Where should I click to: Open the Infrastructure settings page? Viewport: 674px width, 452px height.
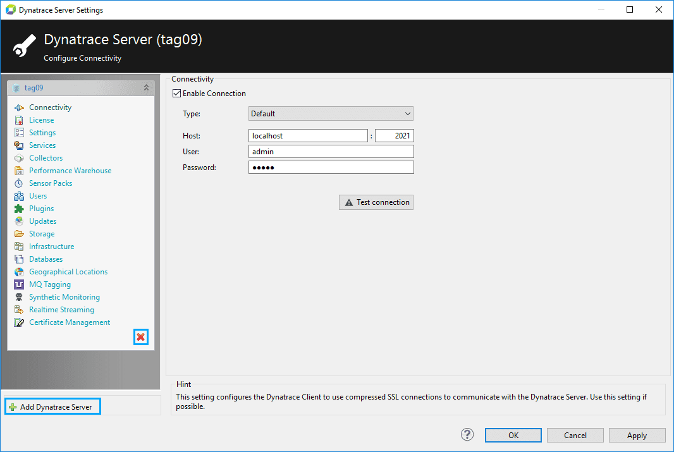[52, 247]
